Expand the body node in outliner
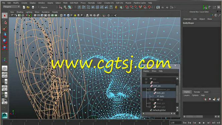This screenshot has width=222, height=125. click(x=153, y=96)
